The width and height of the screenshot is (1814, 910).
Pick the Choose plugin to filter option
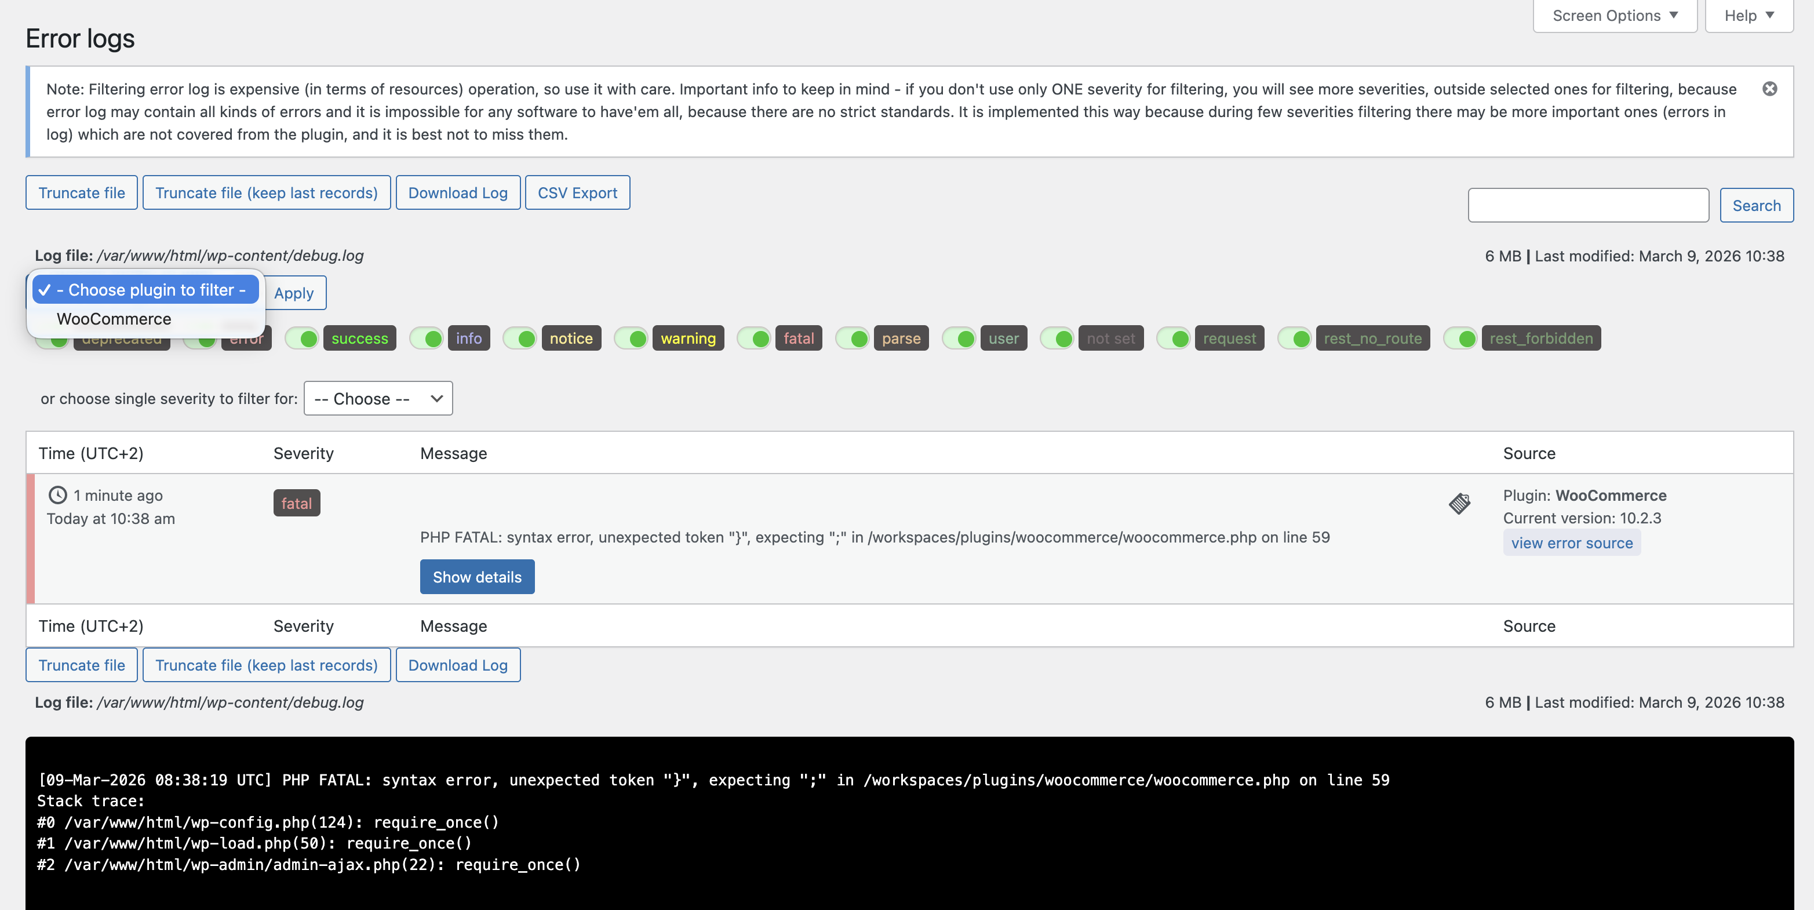146,290
